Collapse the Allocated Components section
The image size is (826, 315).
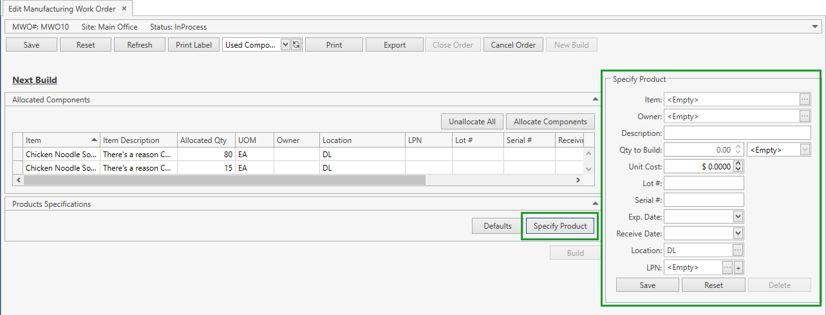pos(595,100)
